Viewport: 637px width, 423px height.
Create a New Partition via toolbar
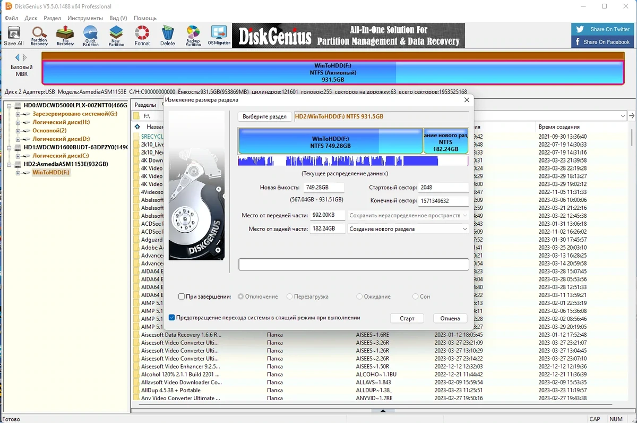[x=116, y=36]
